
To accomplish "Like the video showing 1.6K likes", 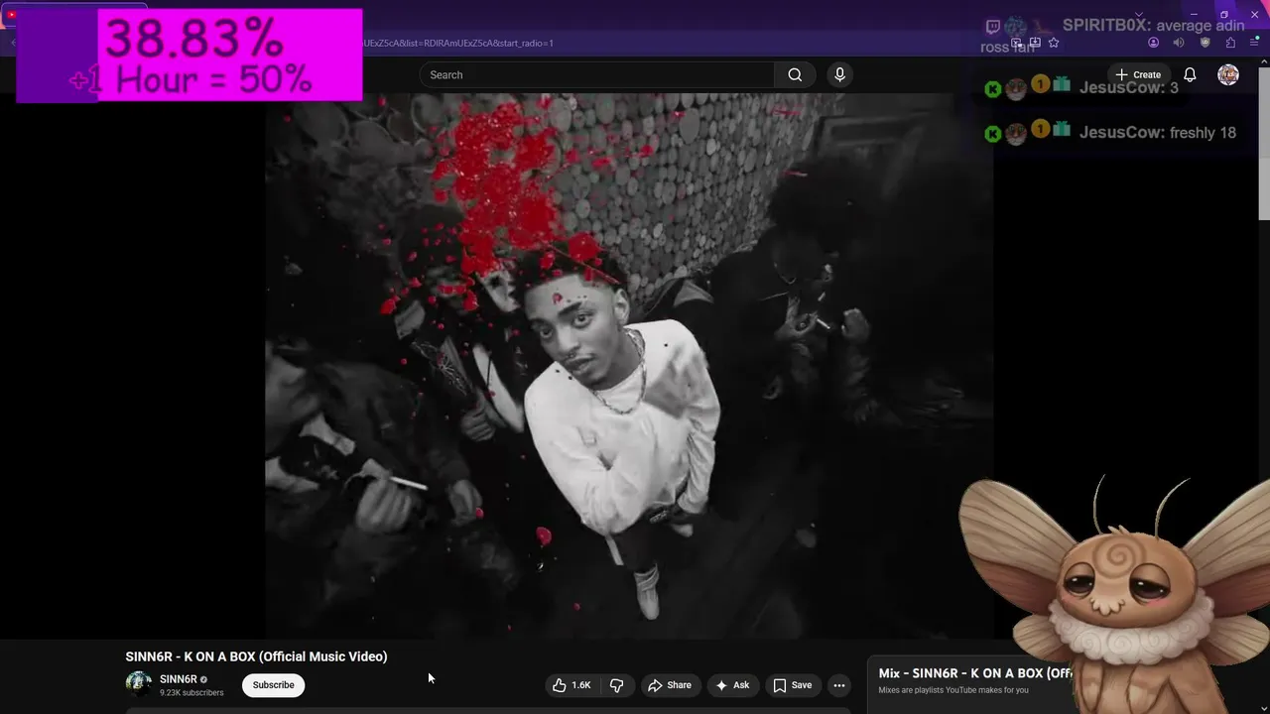I will (571, 685).
